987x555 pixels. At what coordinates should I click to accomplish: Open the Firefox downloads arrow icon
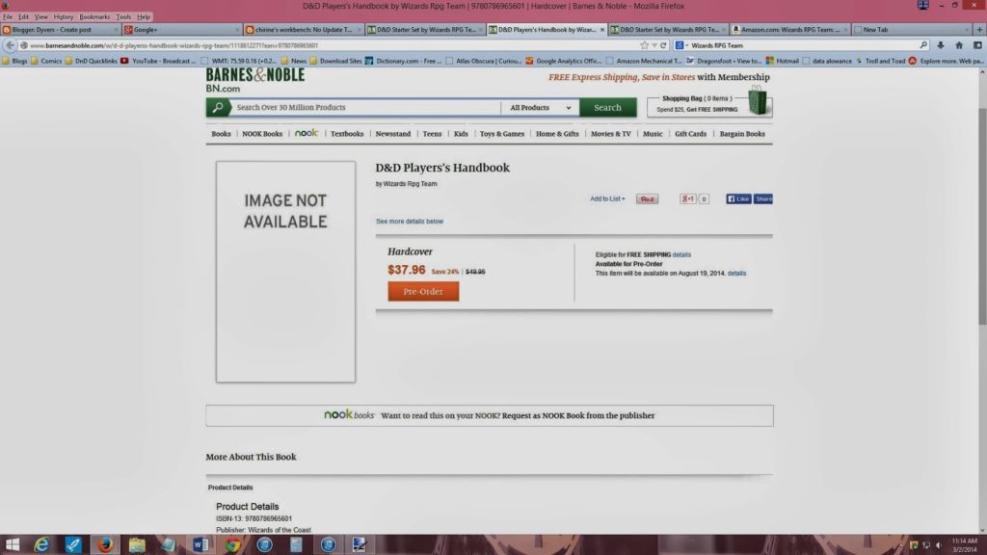[x=941, y=45]
